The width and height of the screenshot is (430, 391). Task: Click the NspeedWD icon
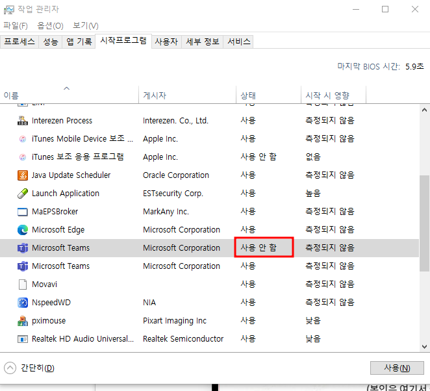23,303
